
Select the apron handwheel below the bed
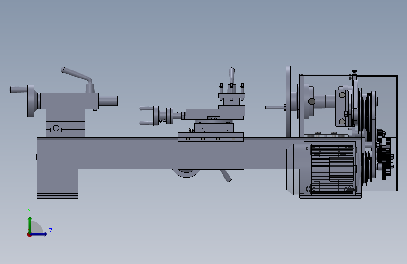186,173
